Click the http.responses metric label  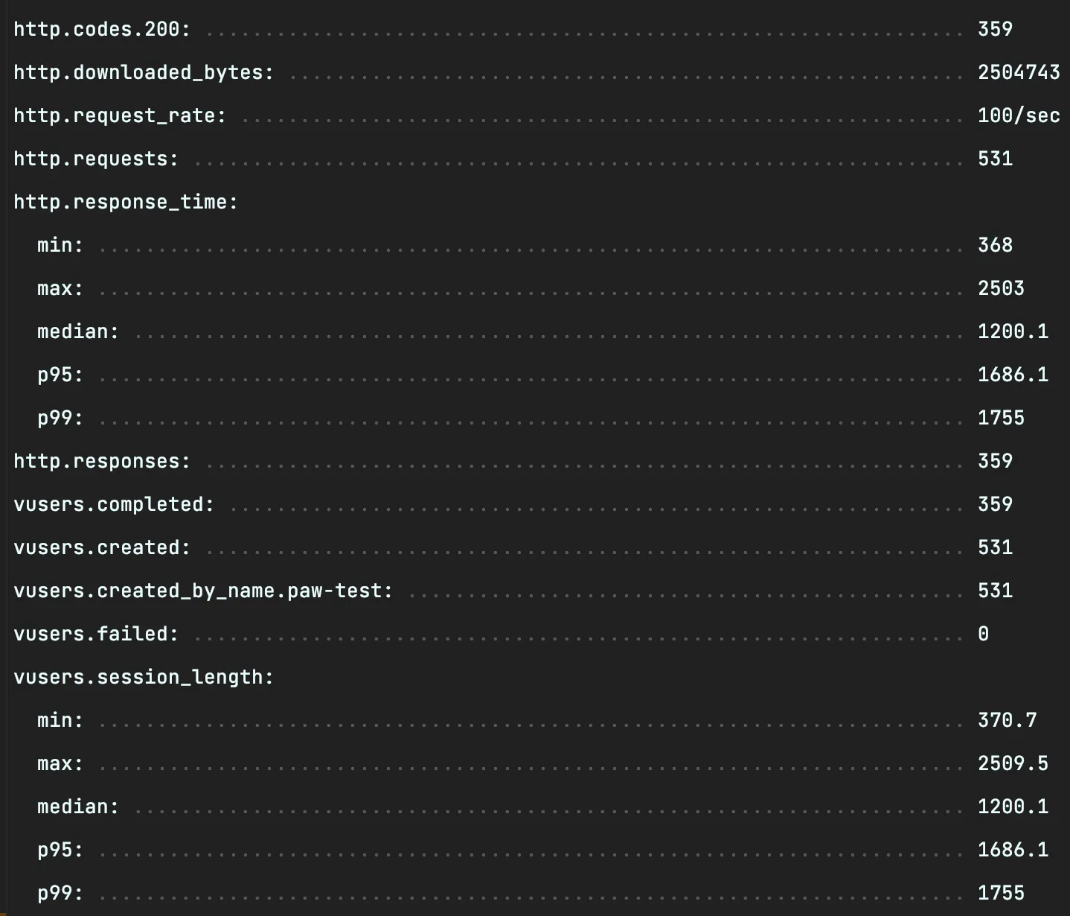pyautogui.click(x=102, y=461)
